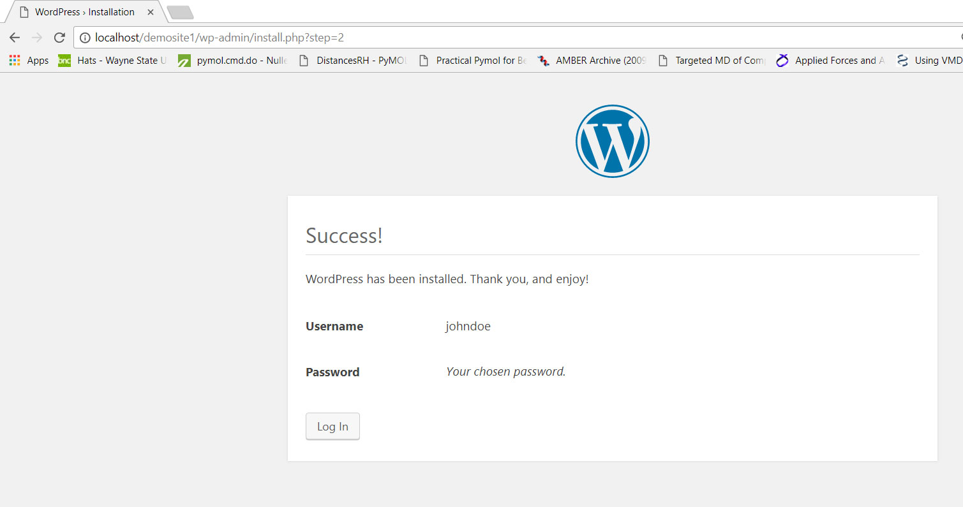Click the site information icon in address bar
Image resolution: width=963 pixels, height=507 pixels.
(85, 38)
